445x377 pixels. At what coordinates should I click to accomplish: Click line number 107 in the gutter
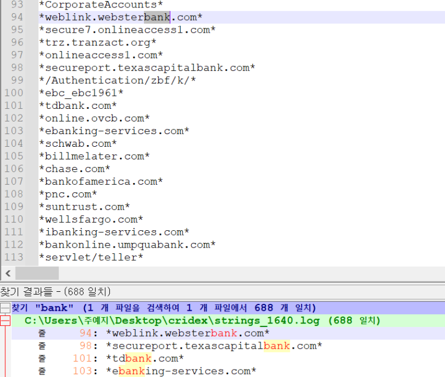pyautogui.click(x=14, y=181)
